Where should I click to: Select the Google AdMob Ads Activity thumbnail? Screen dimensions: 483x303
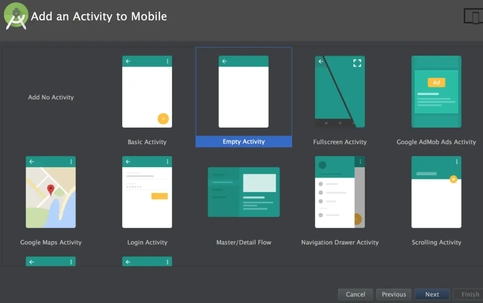[x=436, y=92]
